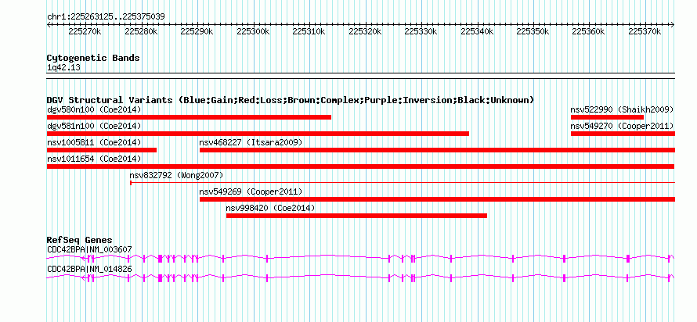Click the 225280k ruler tick label

tap(141, 32)
